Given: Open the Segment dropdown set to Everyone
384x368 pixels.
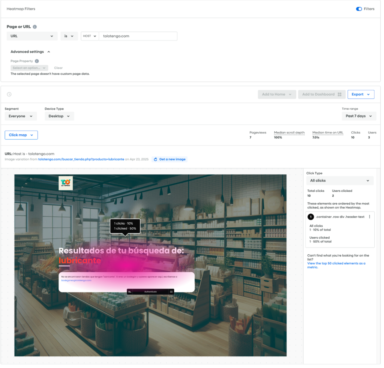Looking at the screenshot, I should [x=21, y=116].
